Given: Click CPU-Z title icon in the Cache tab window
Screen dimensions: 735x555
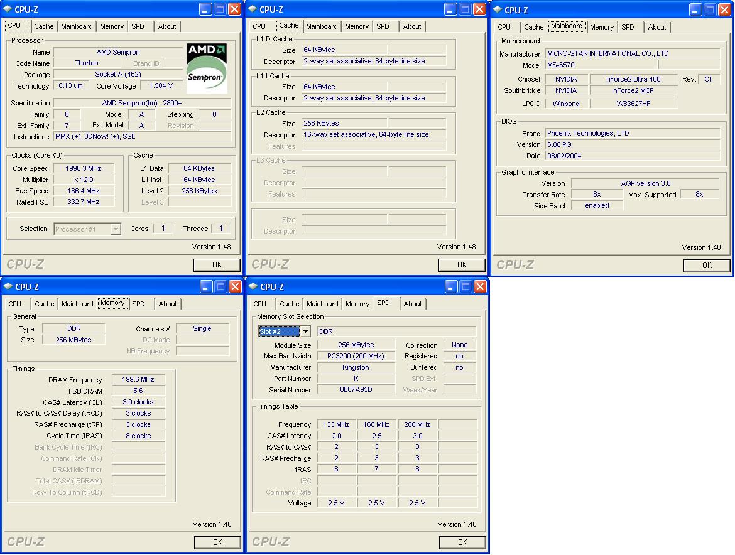Looking at the screenshot, I should coord(253,9).
